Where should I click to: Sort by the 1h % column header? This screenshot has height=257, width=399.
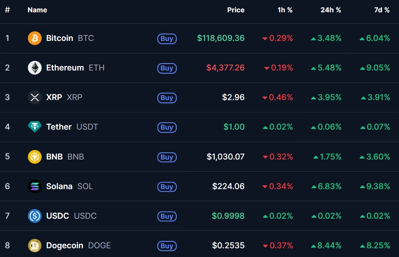coord(285,10)
